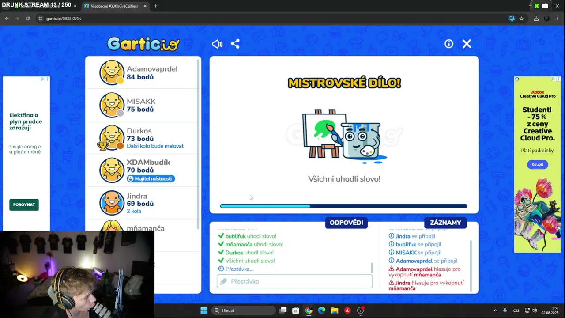The height and width of the screenshot is (318, 565).
Task: Go back in the browser
Action: [7, 19]
